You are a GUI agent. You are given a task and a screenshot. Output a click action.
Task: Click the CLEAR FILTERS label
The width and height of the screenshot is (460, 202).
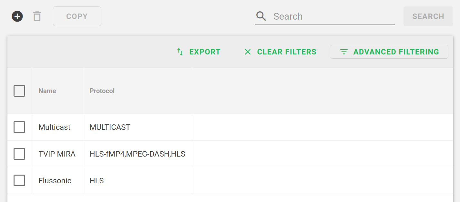point(287,52)
